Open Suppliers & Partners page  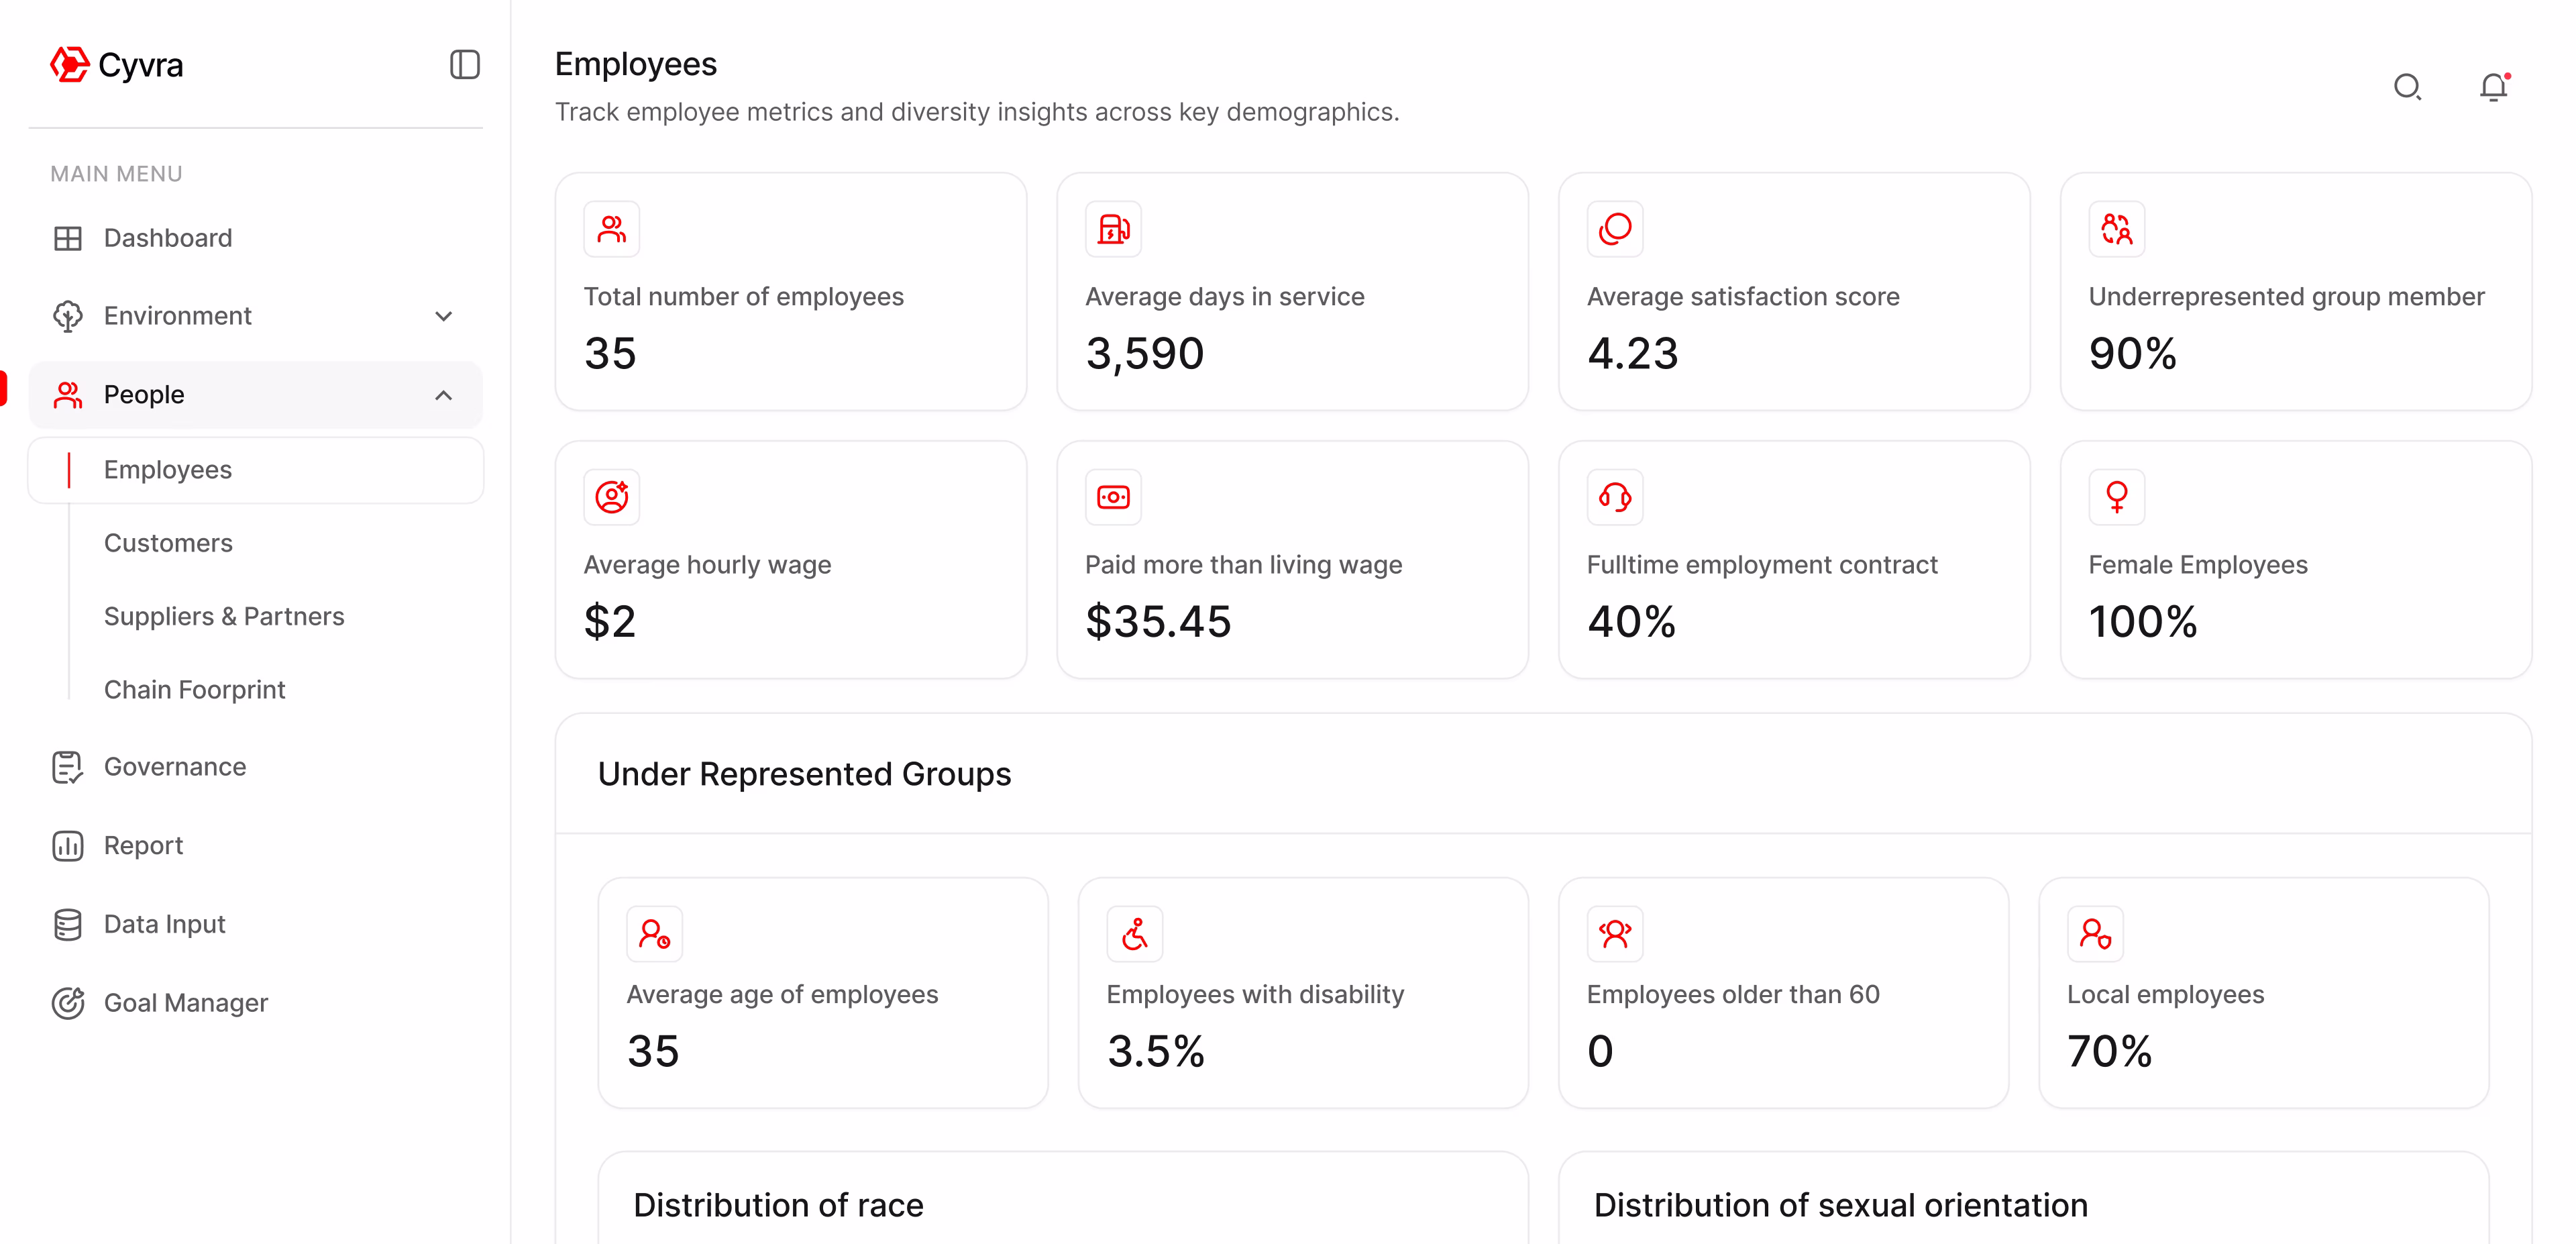224,616
